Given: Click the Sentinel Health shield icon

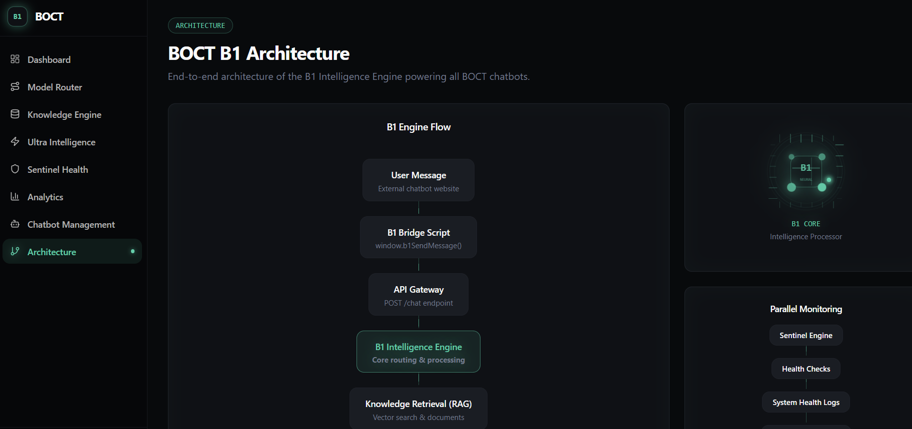Looking at the screenshot, I should (x=15, y=169).
